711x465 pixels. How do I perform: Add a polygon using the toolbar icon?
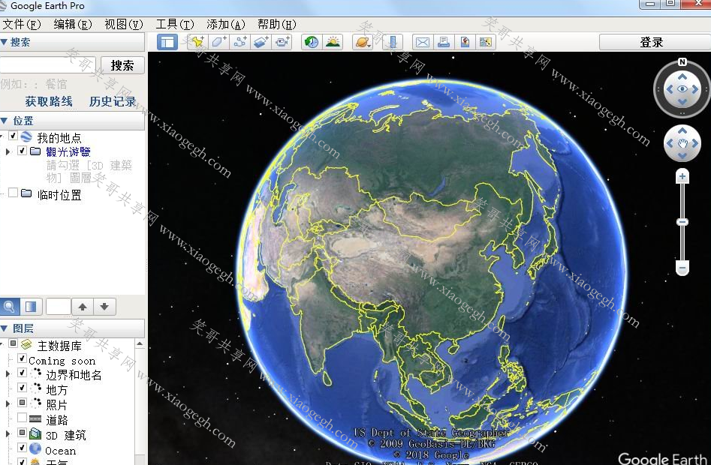(219, 42)
